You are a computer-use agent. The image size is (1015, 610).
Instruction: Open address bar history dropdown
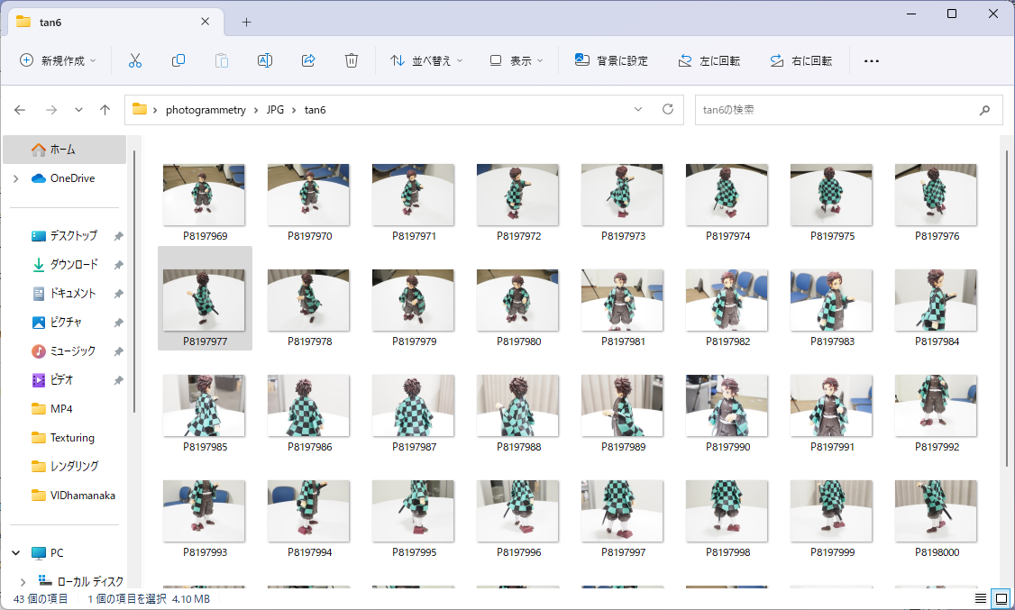(x=638, y=109)
